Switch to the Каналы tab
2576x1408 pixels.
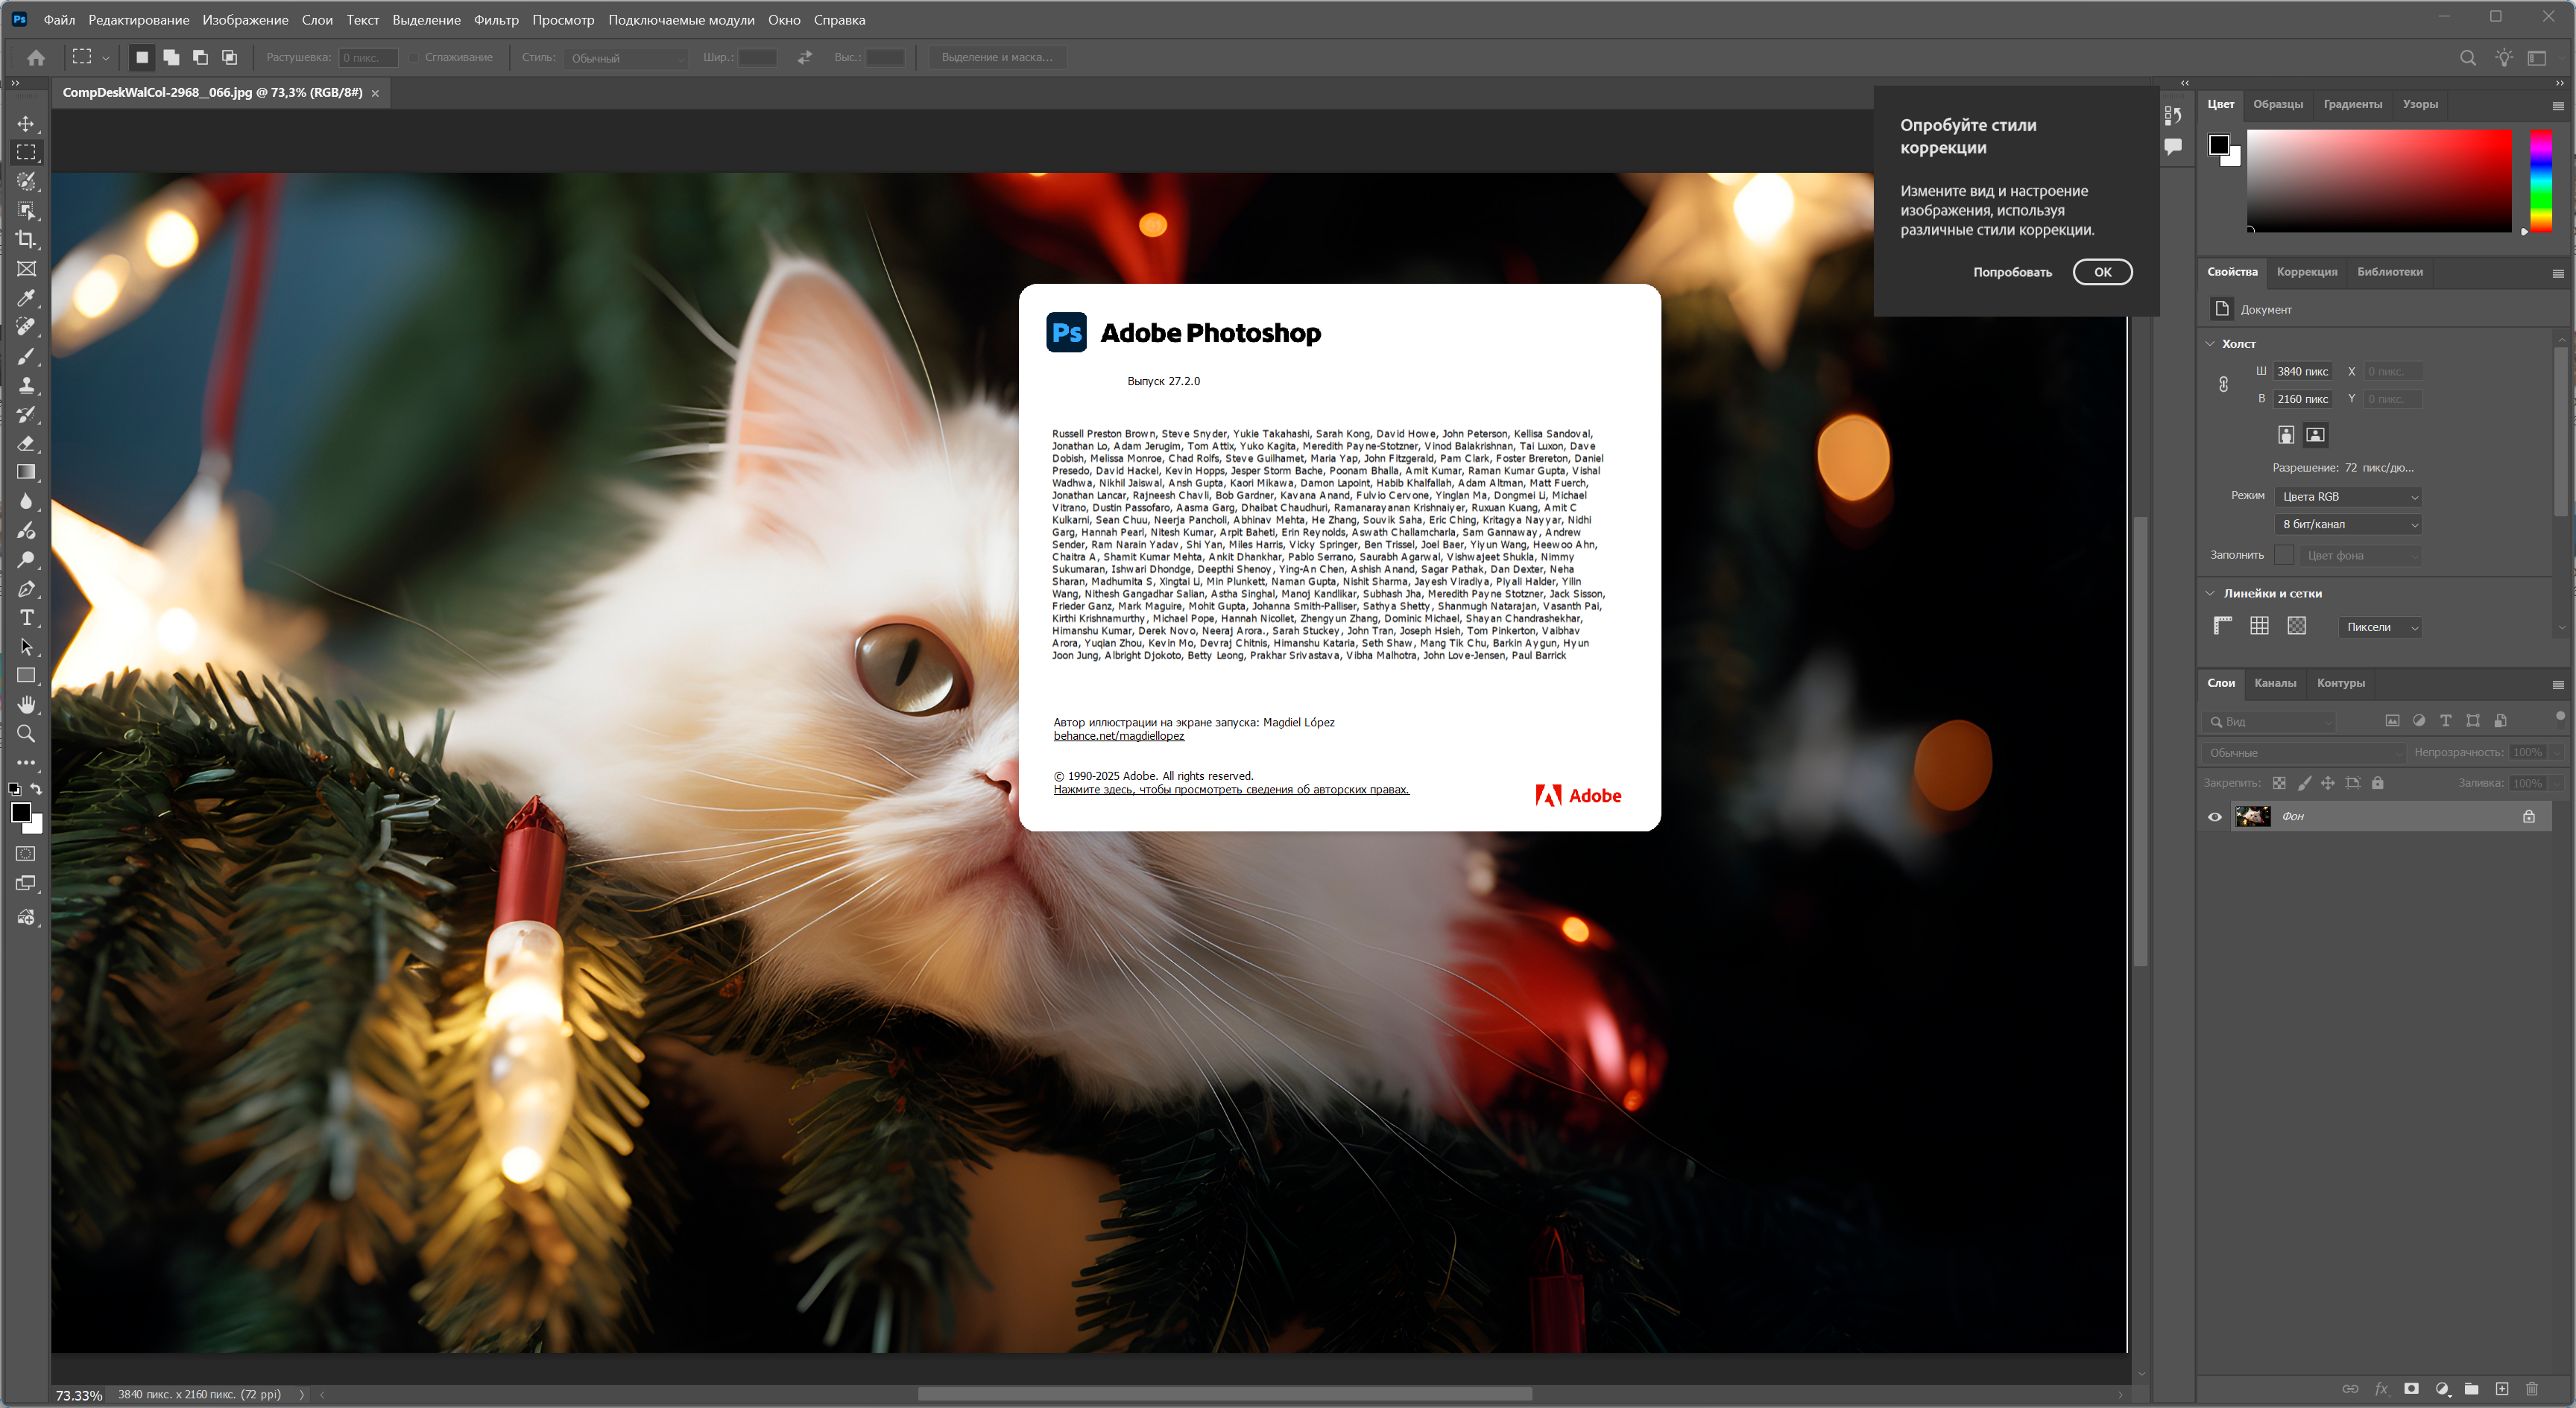point(2275,684)
